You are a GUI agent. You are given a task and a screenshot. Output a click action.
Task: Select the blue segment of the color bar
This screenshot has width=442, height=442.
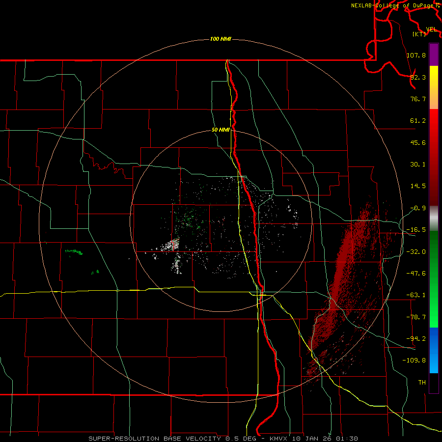(434, 350)
